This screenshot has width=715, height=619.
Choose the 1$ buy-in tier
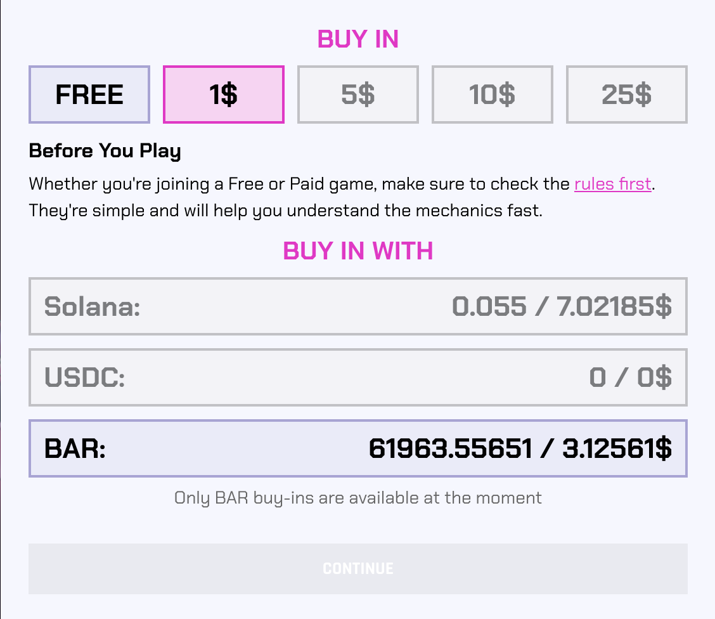pos(224,94)
